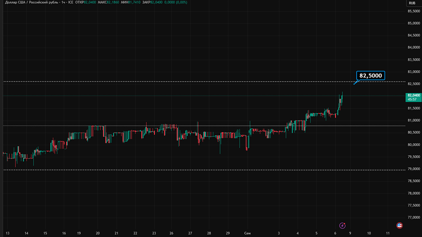Click the МИН low value 81,7410
Screen dimensions: 422x237
(134, 2)
